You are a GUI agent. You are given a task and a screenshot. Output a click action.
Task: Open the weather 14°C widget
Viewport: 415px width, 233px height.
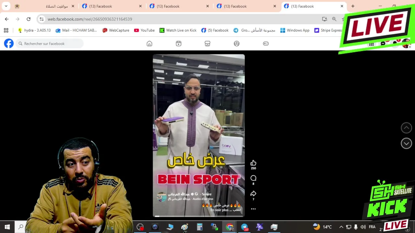(323, 227)
